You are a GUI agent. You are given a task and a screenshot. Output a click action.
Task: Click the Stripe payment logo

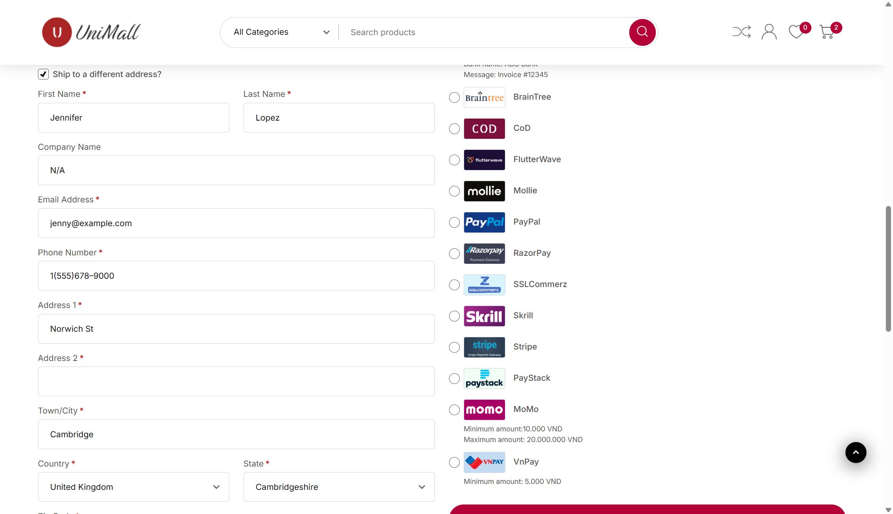[x=484, y=347]
